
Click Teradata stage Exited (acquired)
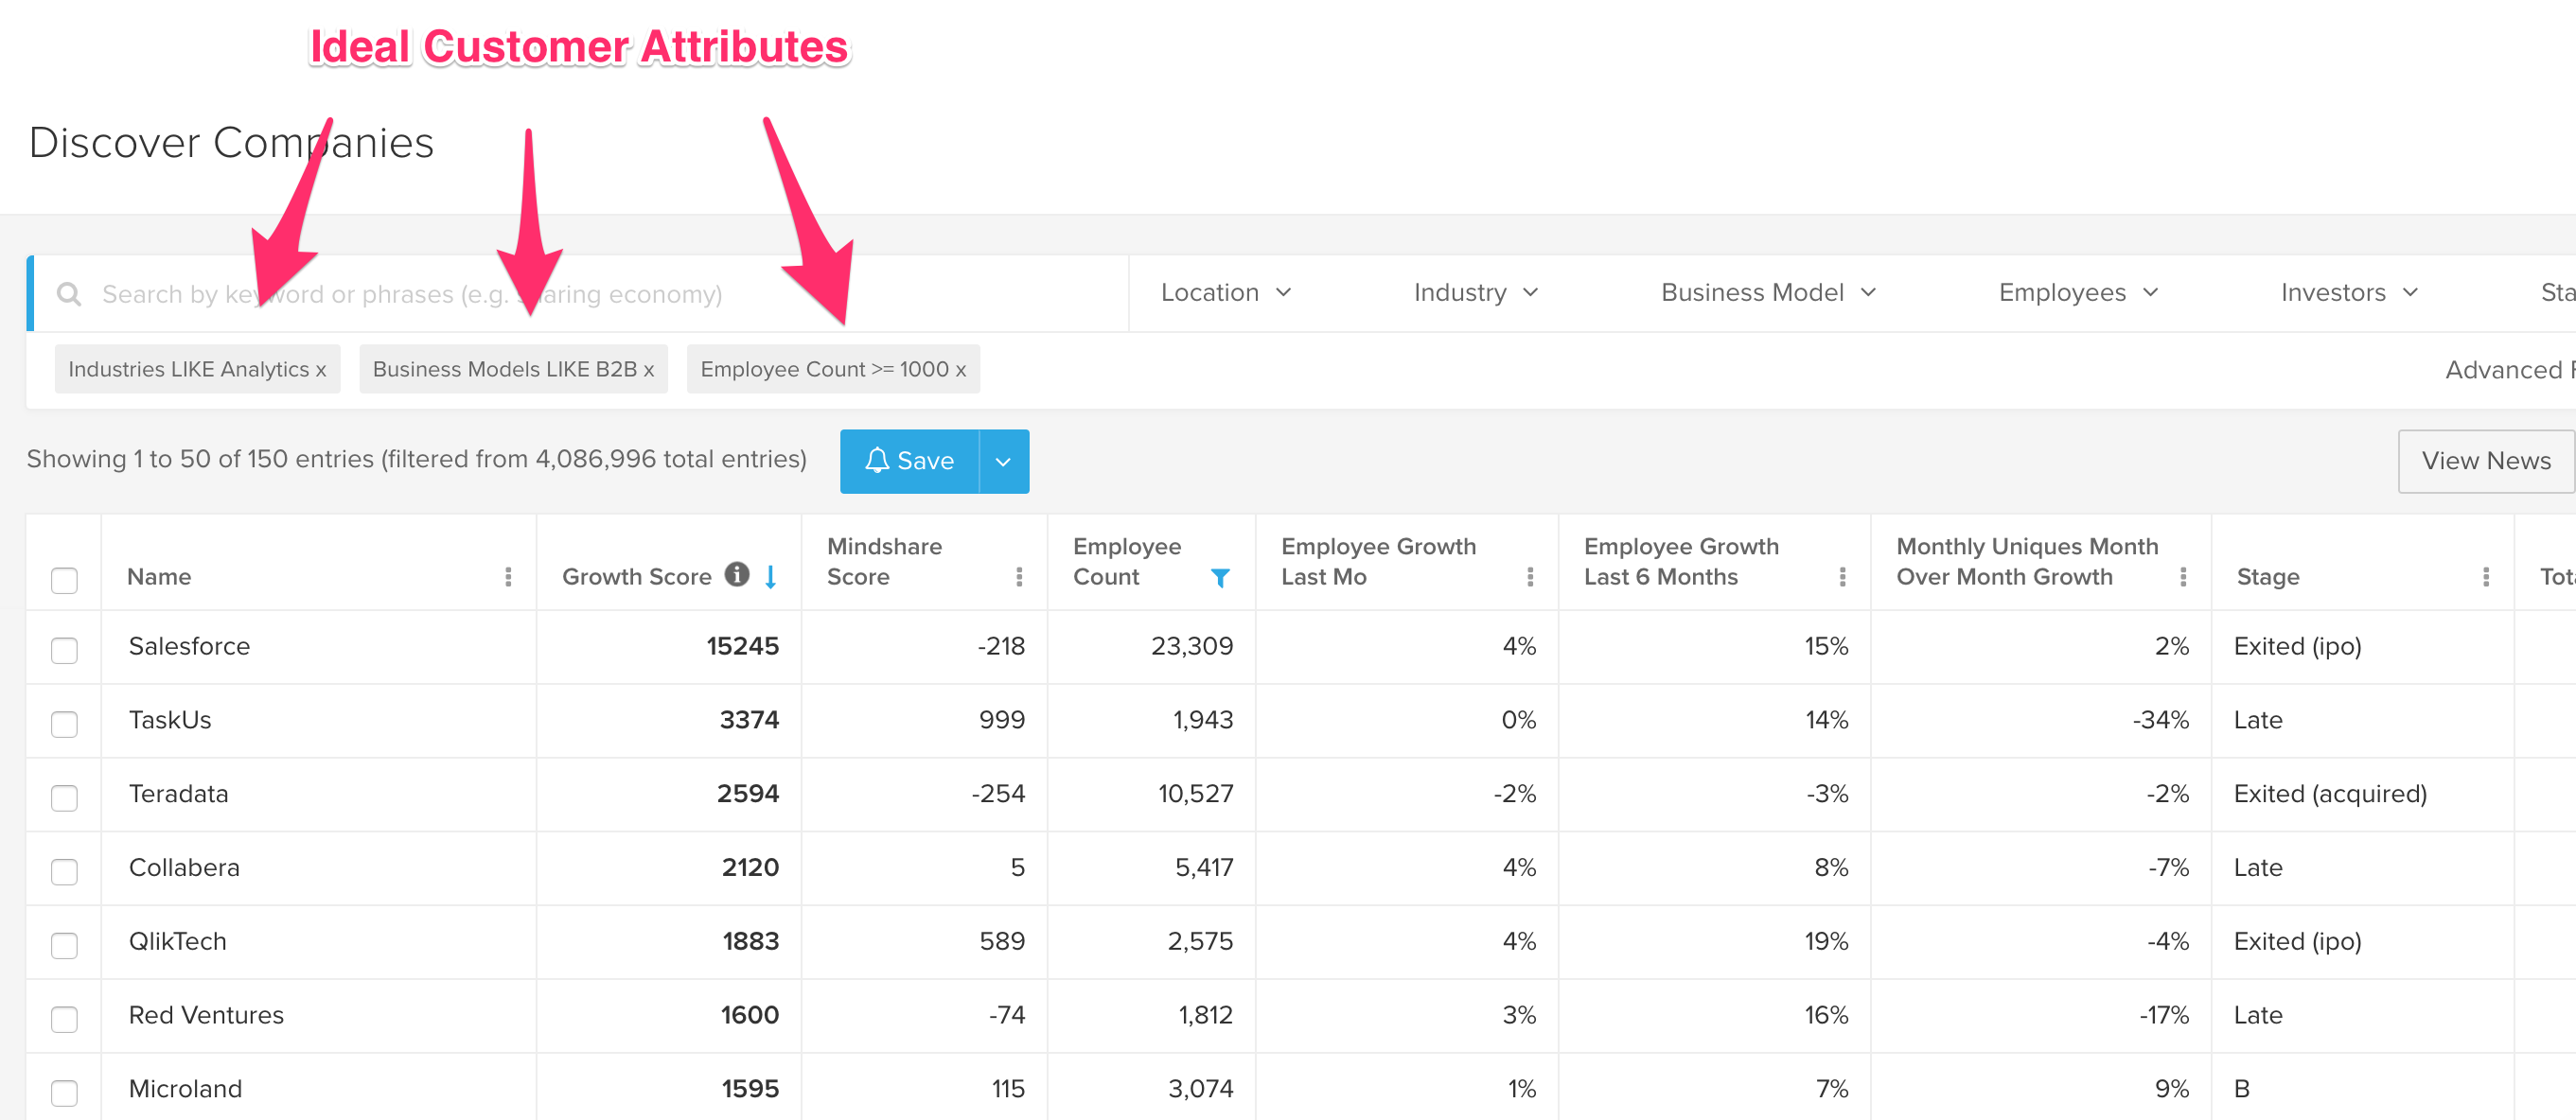[x=2330, y=795]
